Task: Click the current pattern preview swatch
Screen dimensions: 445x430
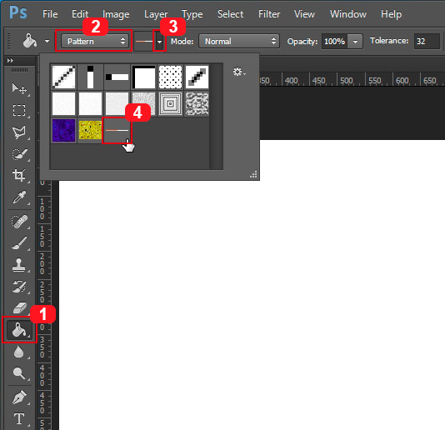Action: click(x=144, y=42)
